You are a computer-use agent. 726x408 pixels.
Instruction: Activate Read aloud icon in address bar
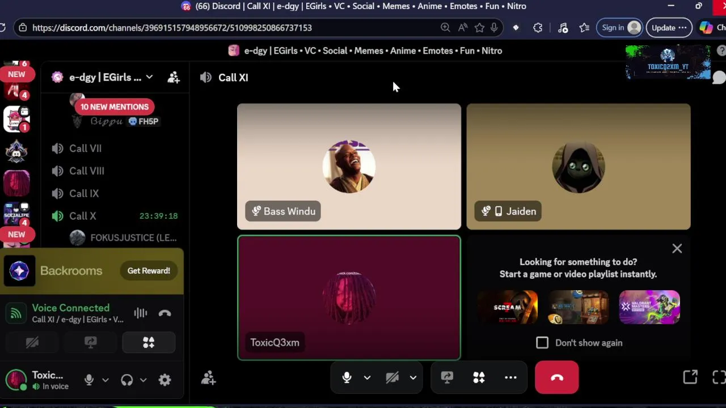tap(463, 28)
